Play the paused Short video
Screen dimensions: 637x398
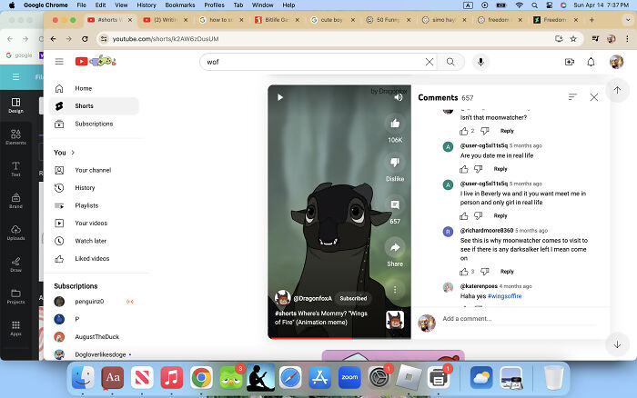point(280,97)
